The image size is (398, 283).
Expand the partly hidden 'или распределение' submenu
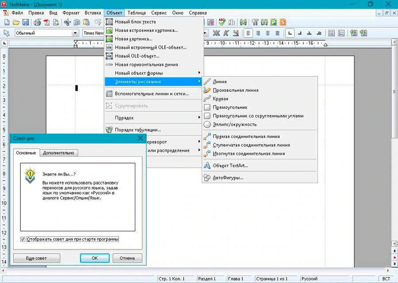pyautogui.click(x=174, y=150)
